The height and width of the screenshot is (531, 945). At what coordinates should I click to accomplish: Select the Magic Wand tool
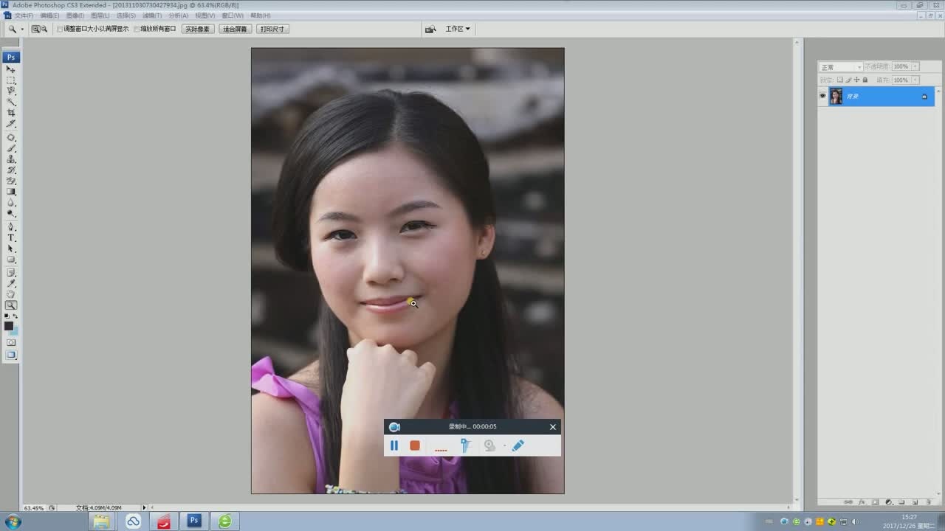(11, 102)
